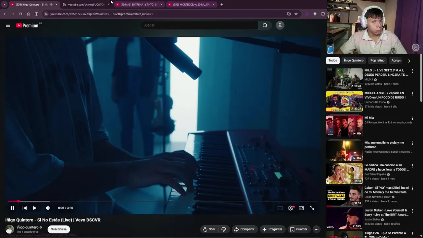Open Coker El NO mas Dificil title
423x238 pixels.
coord(387,190)
